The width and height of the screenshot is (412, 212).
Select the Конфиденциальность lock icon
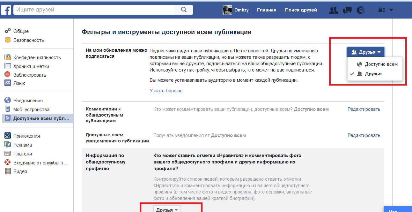(8, 57)
